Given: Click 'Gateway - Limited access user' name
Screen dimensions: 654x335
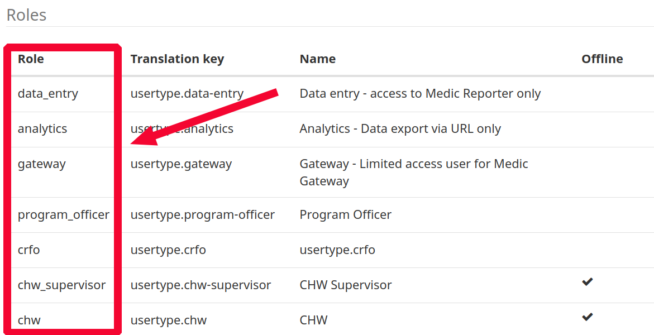Looking at the screenshot, I should (414, 173).
